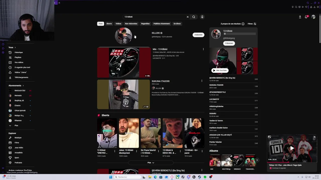321x180 pixels.
Task: Play the Türkçe 101 Plus miniplayer
Action: pyautogui.click(x=292, y=148)
